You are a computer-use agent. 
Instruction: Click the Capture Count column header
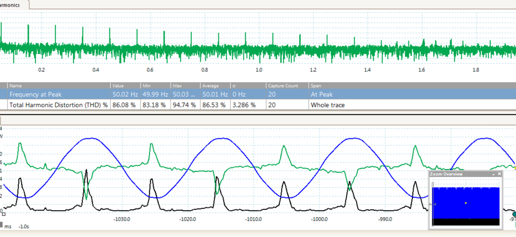tap(287, 86)
